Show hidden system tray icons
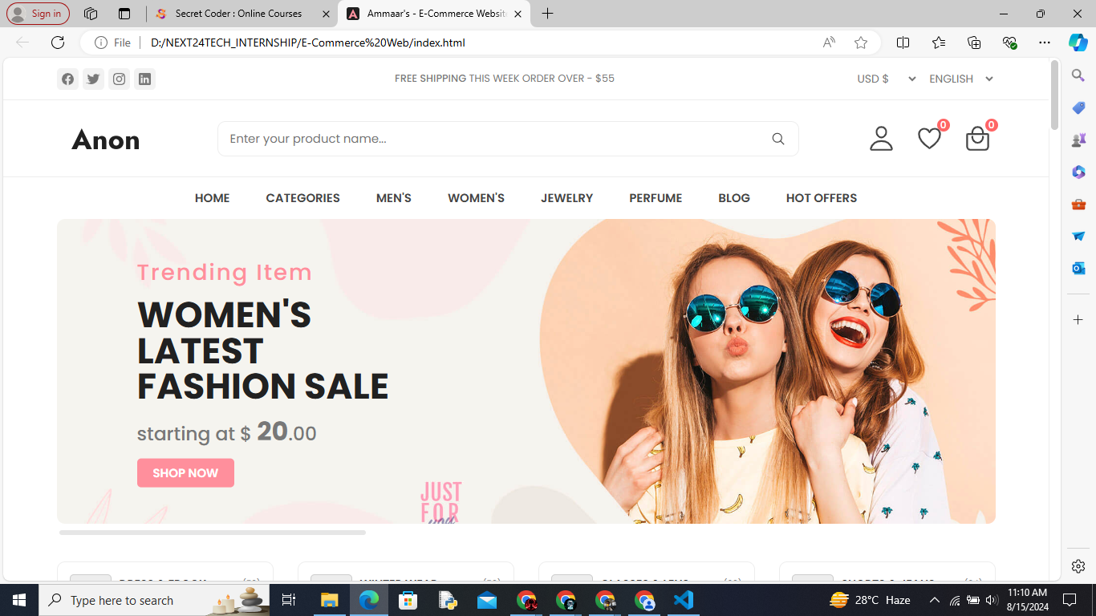 tap(934, 600)
